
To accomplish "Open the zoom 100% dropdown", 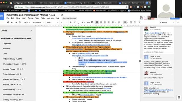I will (x=27, y=22).
